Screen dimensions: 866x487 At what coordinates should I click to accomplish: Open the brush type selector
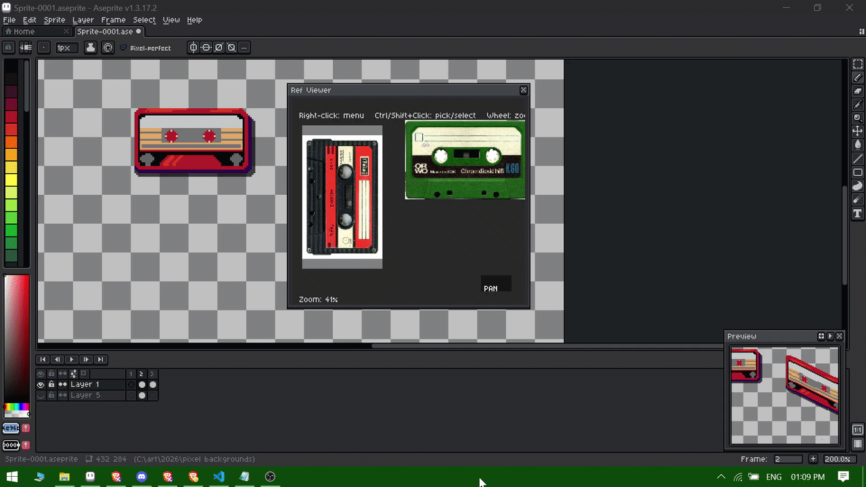[43, 47]
